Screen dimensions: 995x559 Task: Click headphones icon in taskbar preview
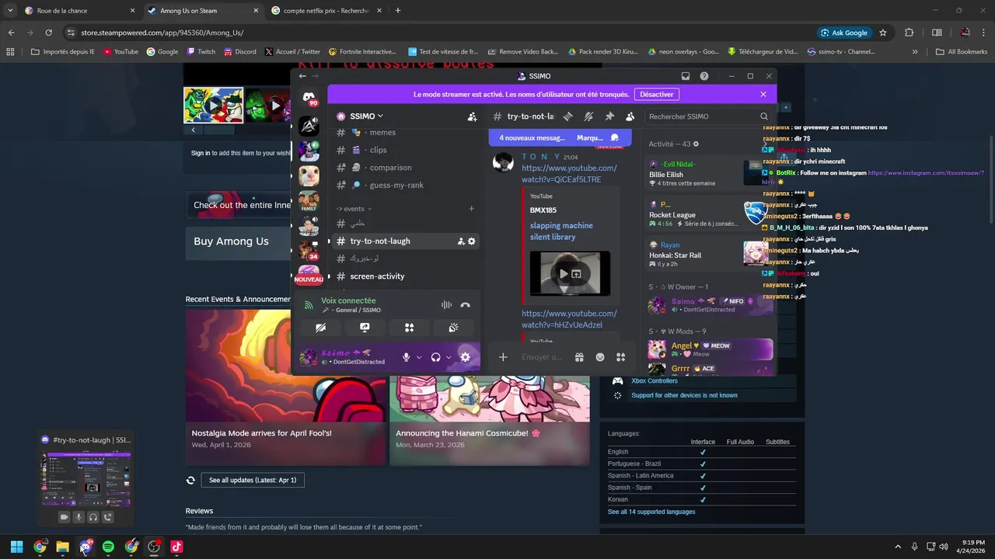coord(93,517)
